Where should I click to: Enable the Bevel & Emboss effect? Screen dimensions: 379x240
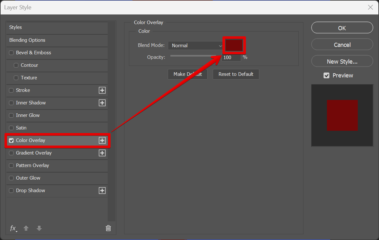click(x=11, y=53)
